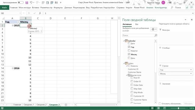Screen dimensions: 195x110
Task: Open the Месяц dropdown in Строки area
Action: [x=191, y=74]
